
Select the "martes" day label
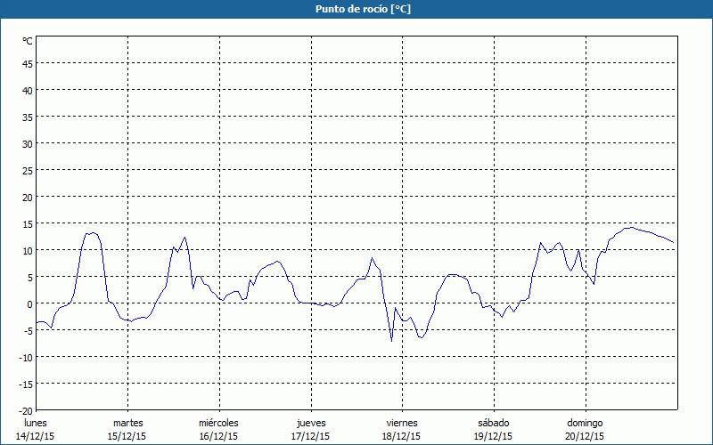pyautogui.click(x=127, y=423)
